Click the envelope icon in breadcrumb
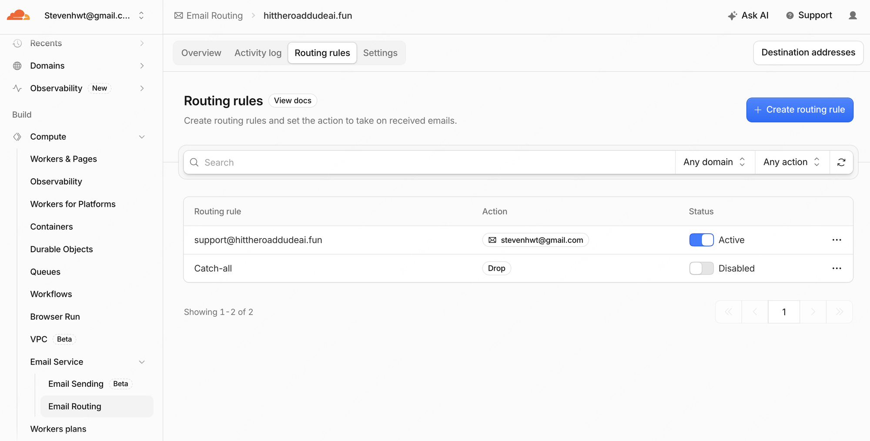The height and width of the screenshot is (441, 870). point(178,16)
